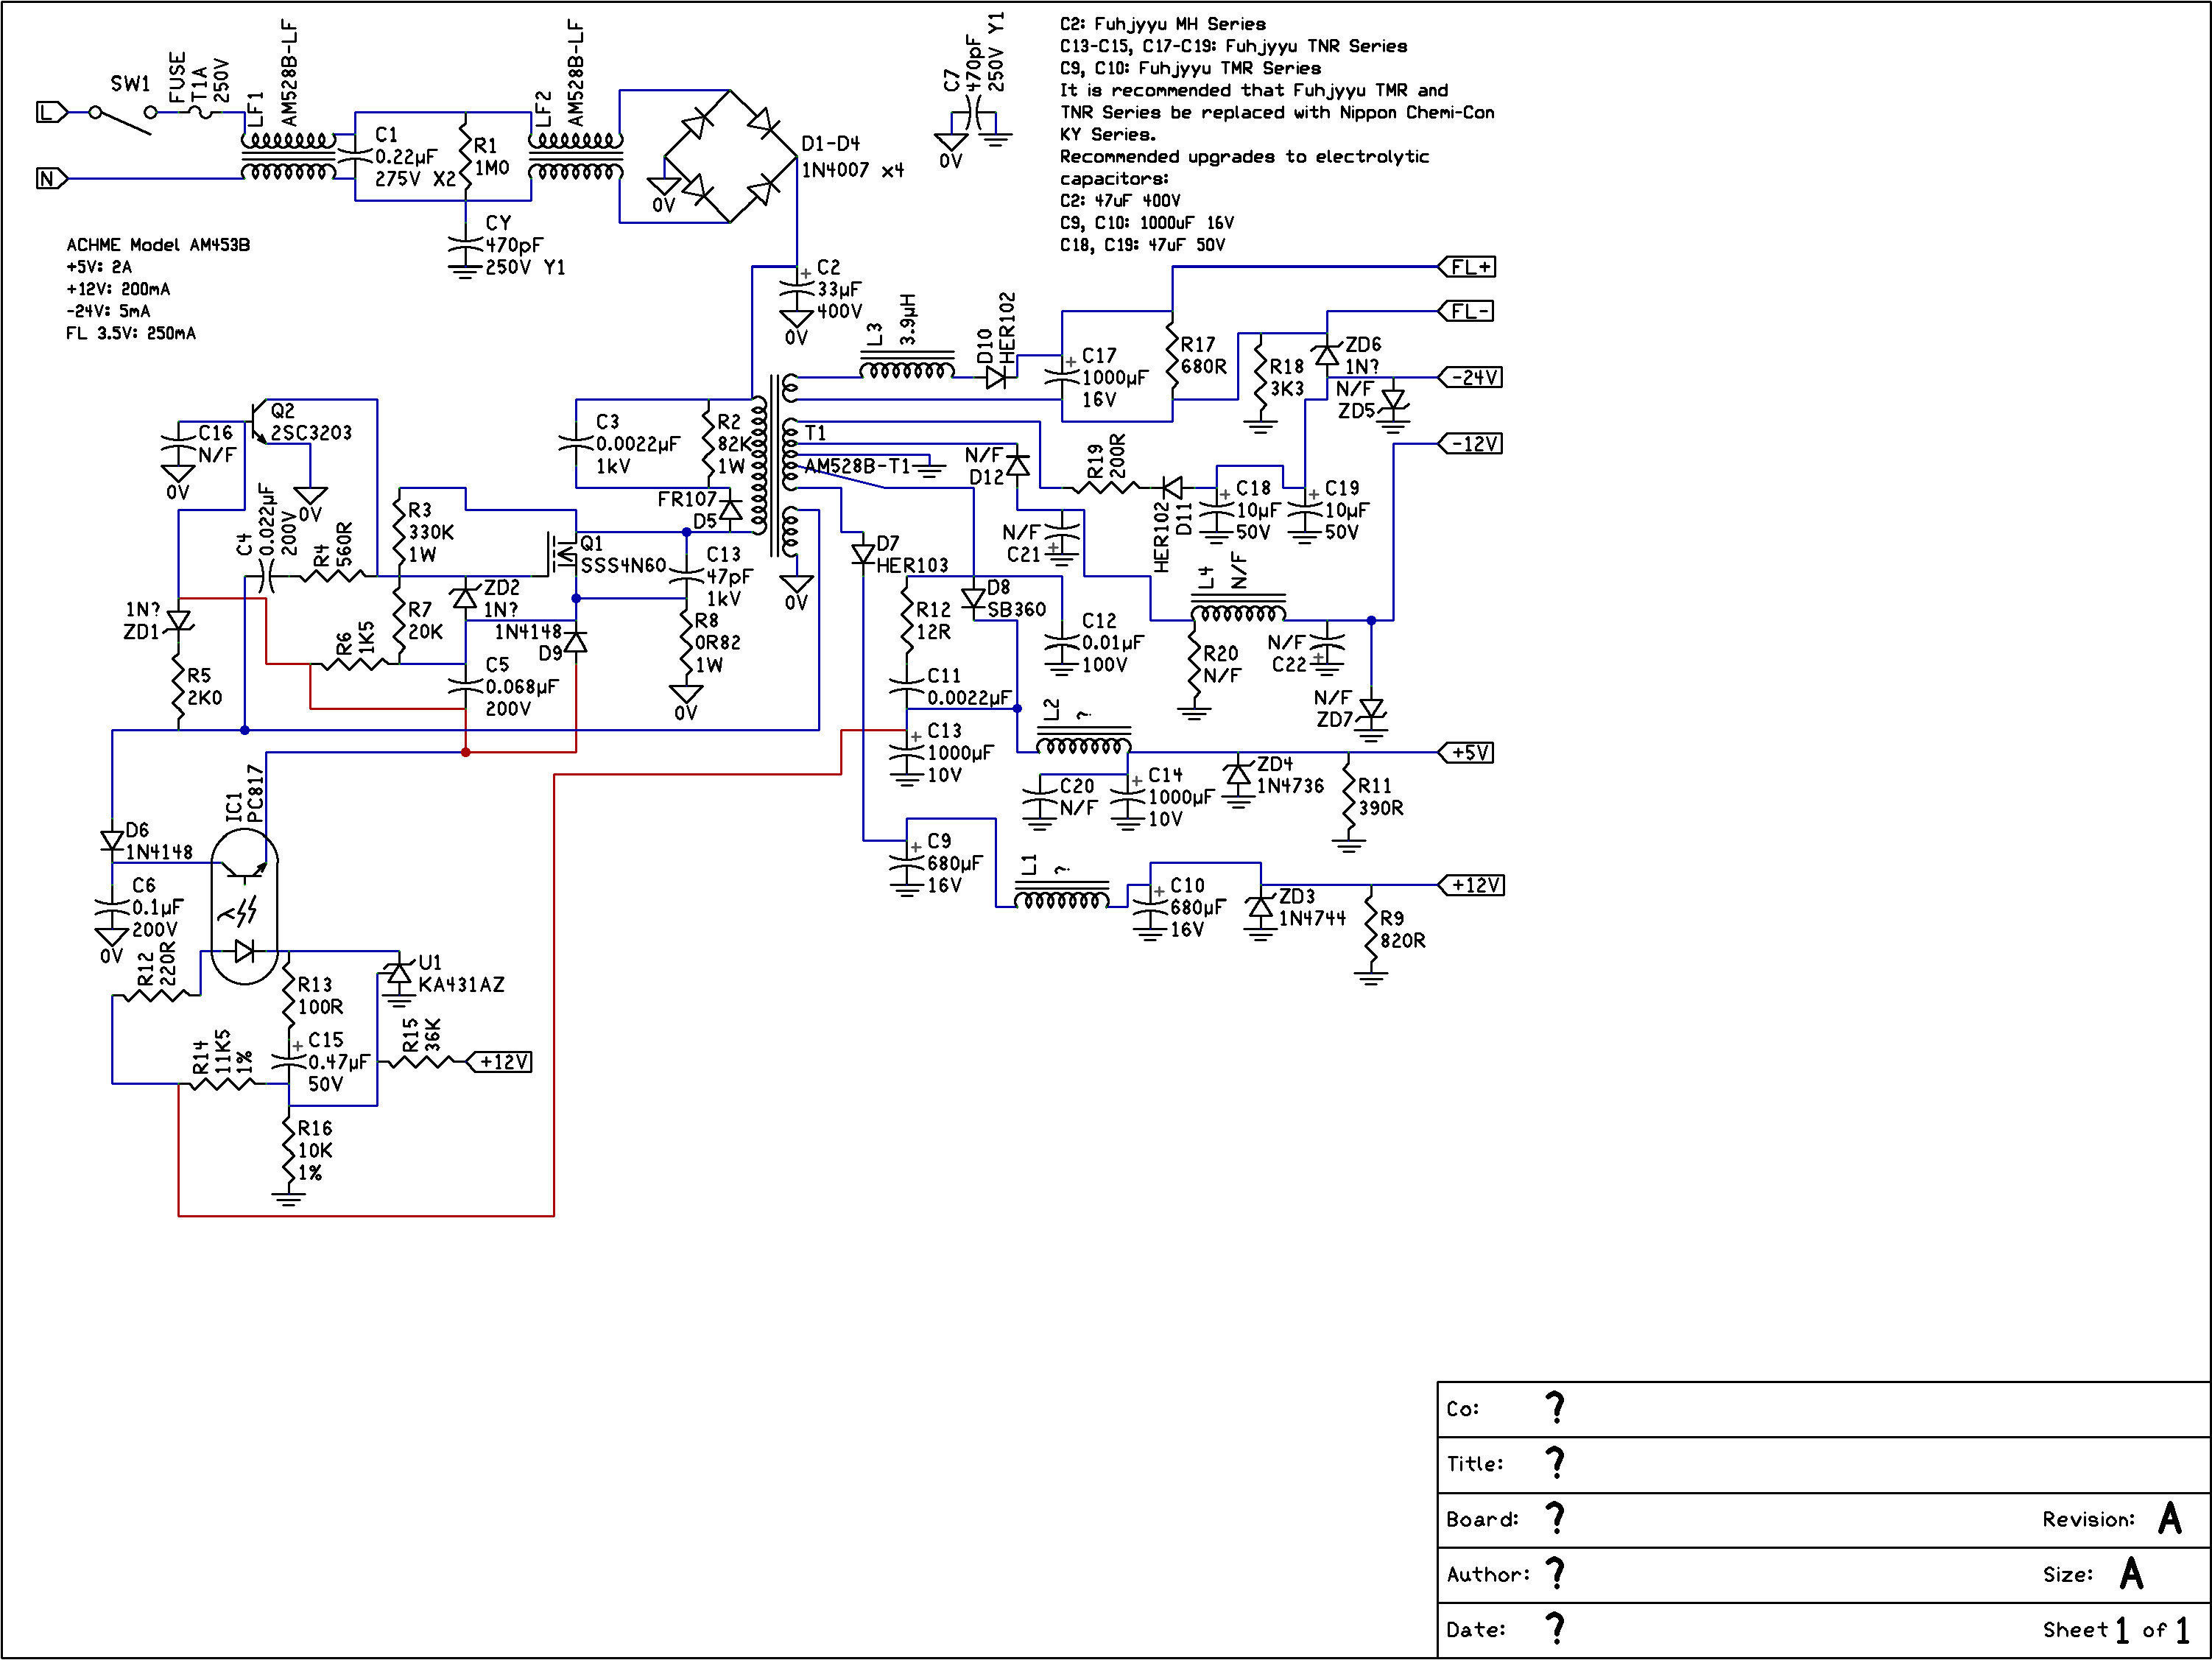Viewport: 2212px width, 1660px height.
Task: Click the L input terminal connector
Action: pyautogui.click(x=52, y=112)
